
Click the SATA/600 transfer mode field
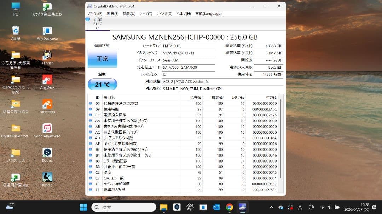pos(188,67)
